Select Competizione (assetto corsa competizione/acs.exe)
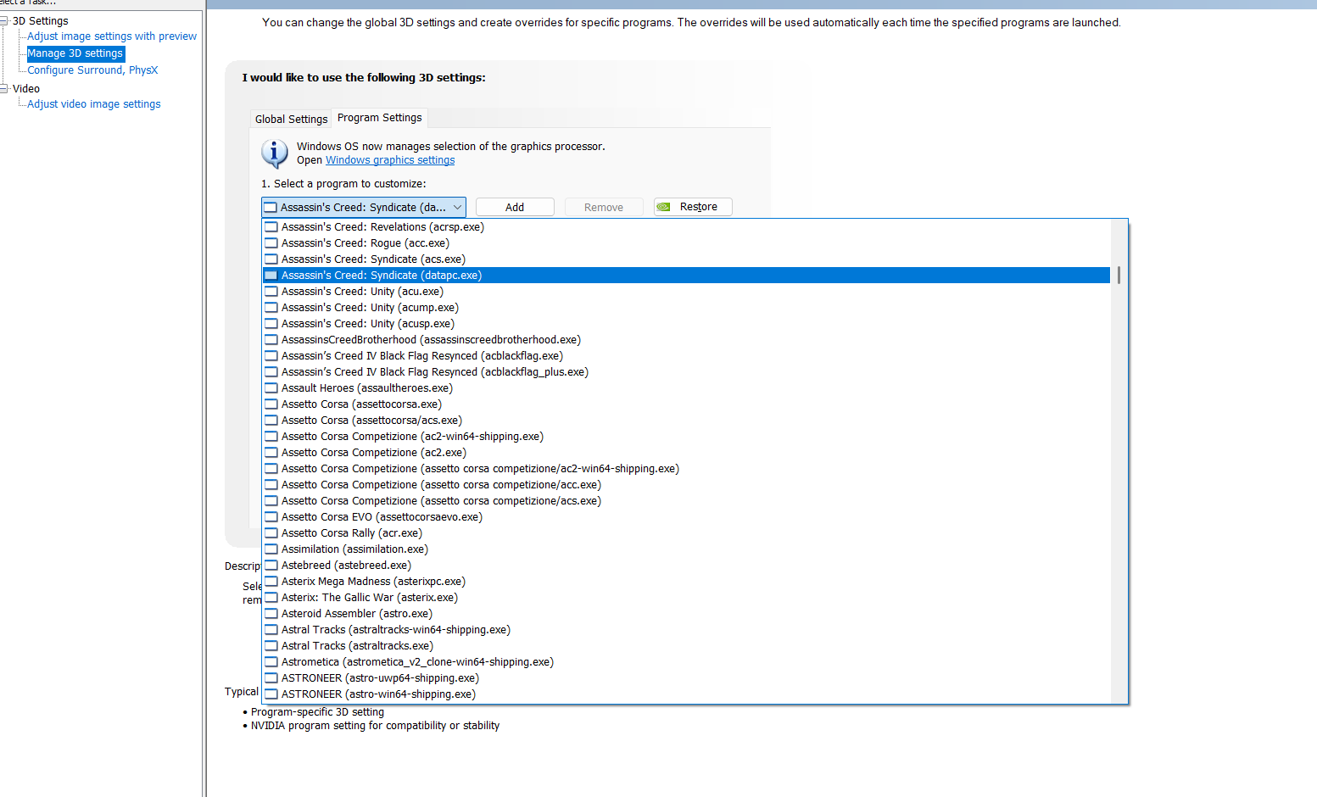 point(686,501)
